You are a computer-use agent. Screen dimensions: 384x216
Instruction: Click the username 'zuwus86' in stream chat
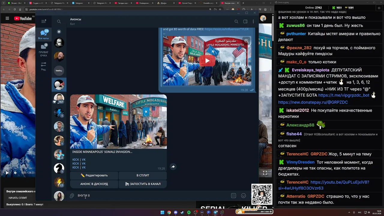(295, 25)
